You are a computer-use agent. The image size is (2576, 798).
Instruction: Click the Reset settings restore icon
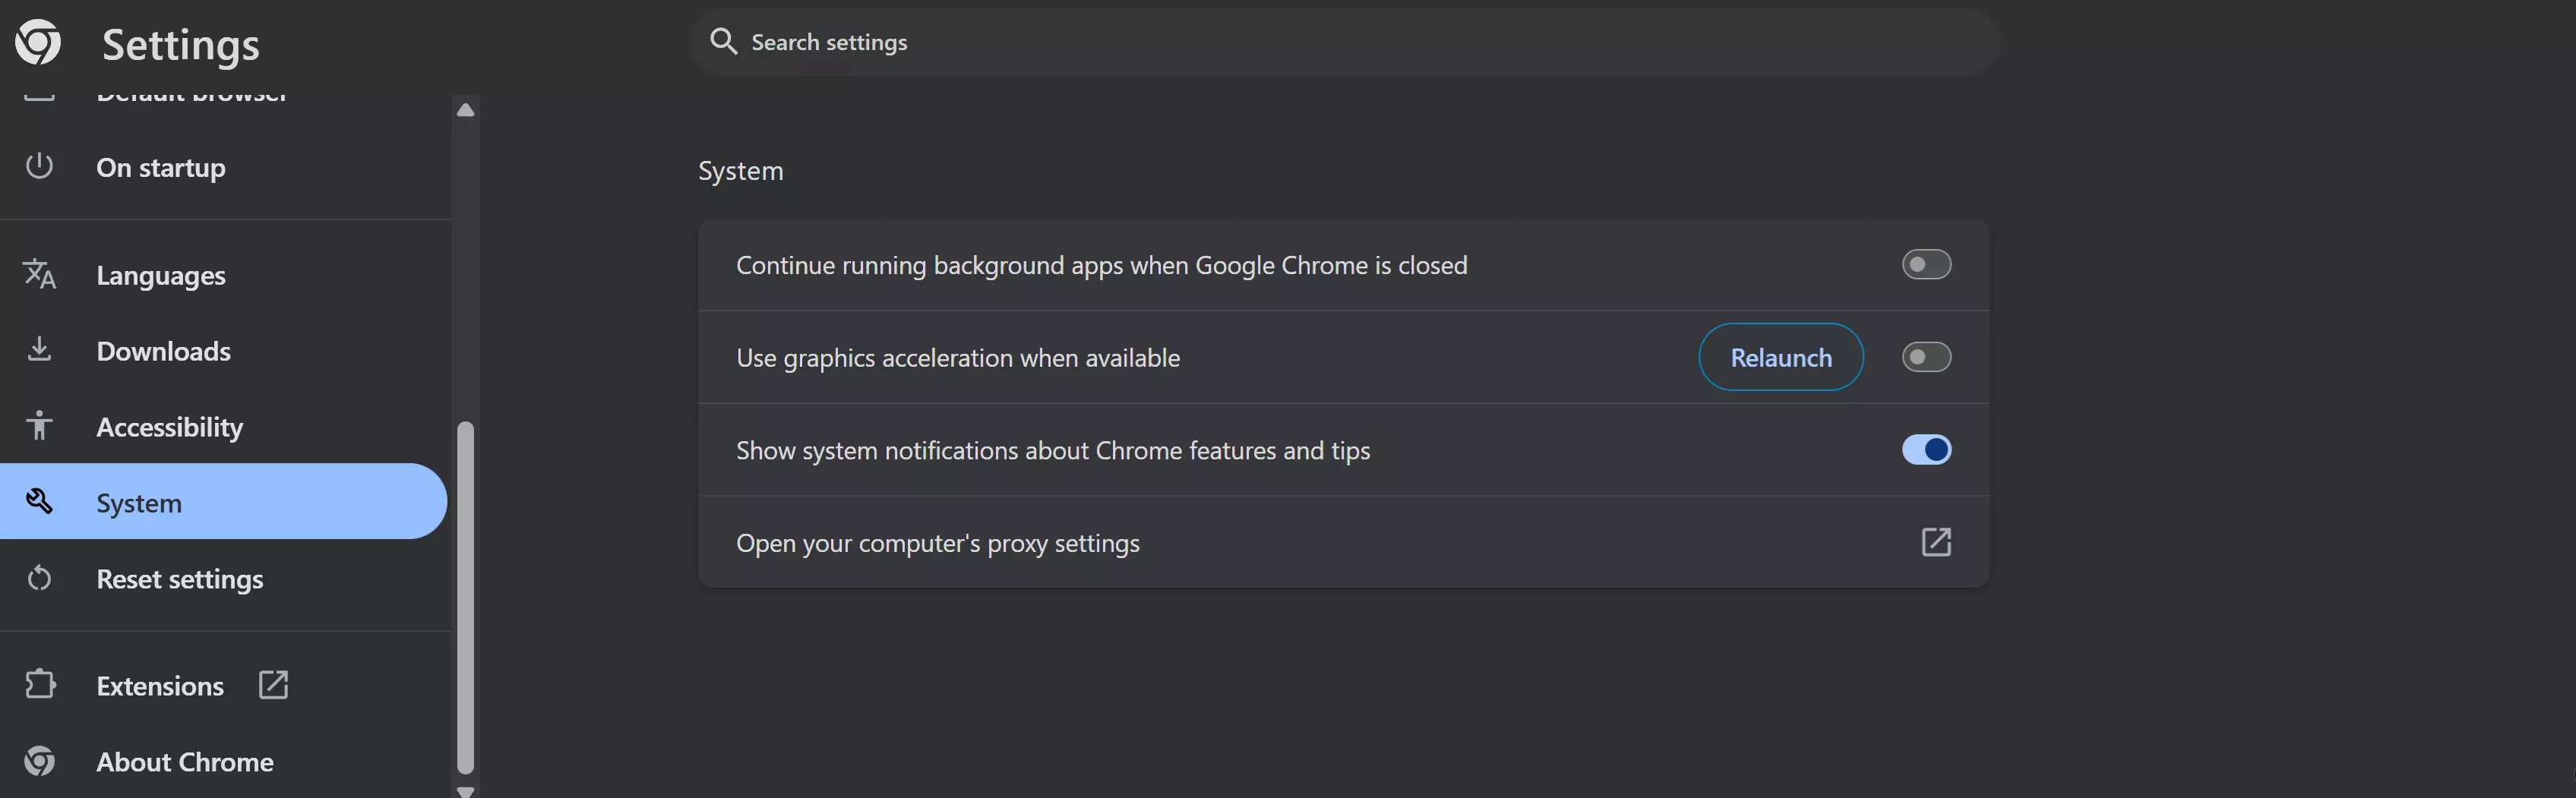pos(39,578)
